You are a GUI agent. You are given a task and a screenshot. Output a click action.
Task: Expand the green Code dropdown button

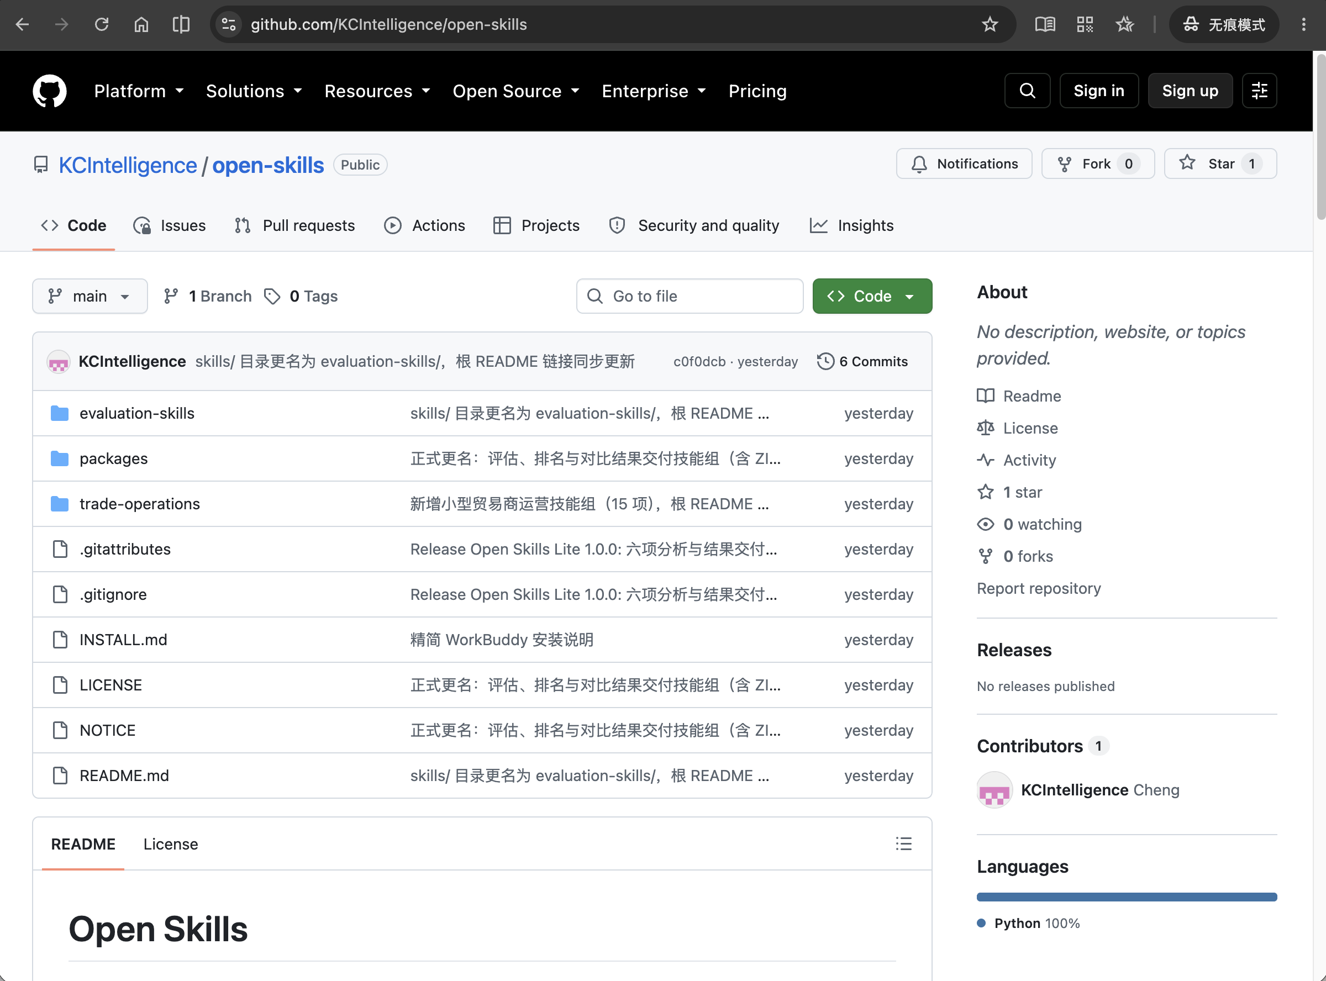click(872, 296)
